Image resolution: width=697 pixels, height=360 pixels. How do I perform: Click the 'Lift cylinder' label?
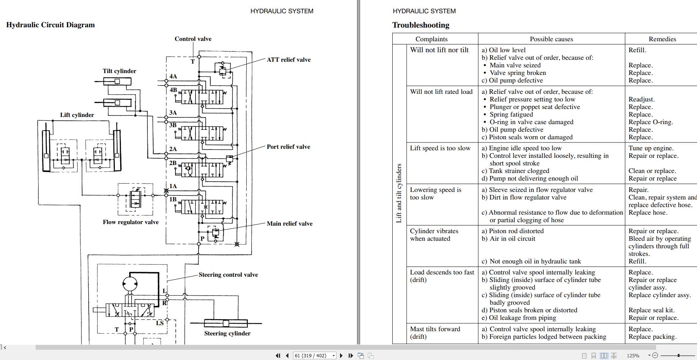tap(77, 115)
